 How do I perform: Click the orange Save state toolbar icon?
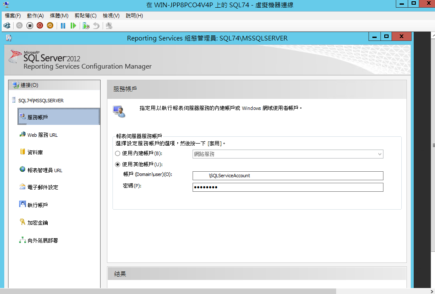click(x=50, y=26)
